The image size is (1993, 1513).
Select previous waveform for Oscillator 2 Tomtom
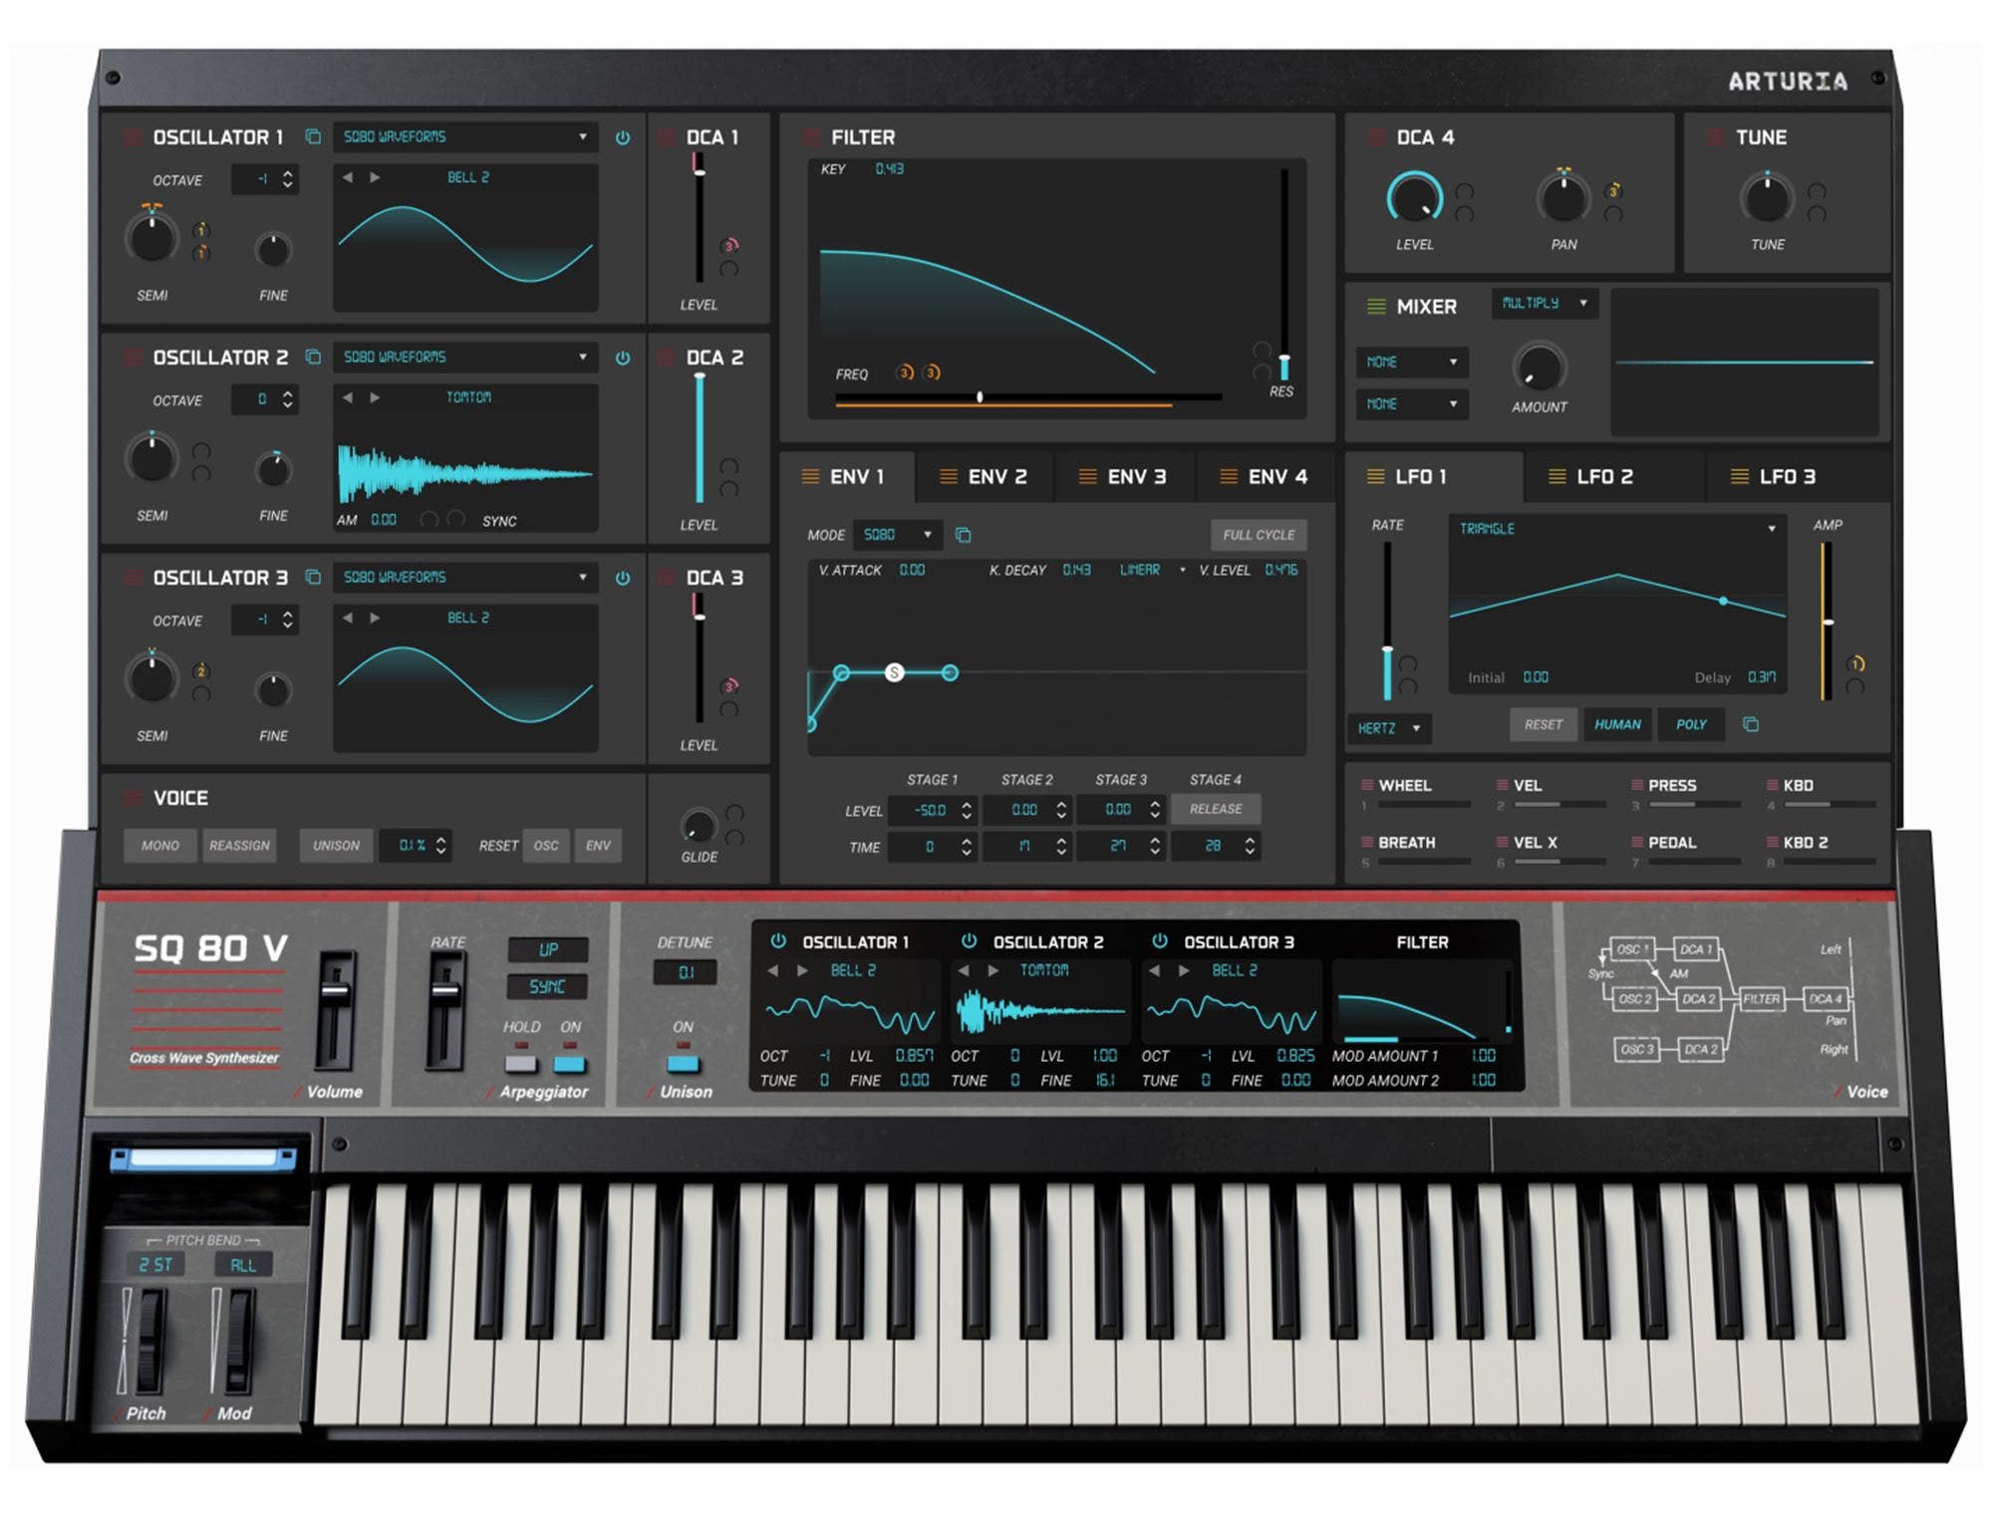348,397
